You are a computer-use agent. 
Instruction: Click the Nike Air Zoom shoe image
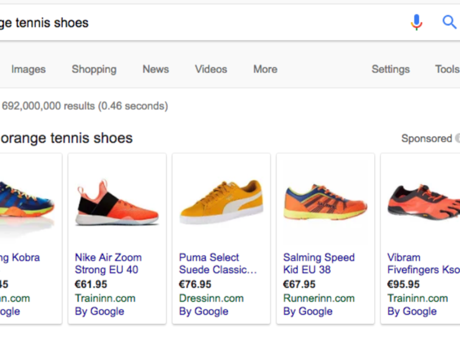tap(117, 202)
